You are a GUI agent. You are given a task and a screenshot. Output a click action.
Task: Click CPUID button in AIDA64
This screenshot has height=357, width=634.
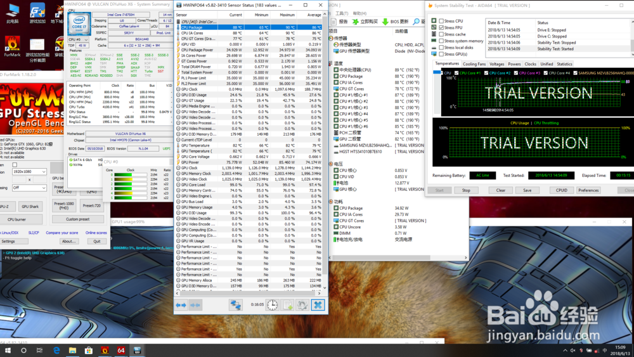pos(562,190)
